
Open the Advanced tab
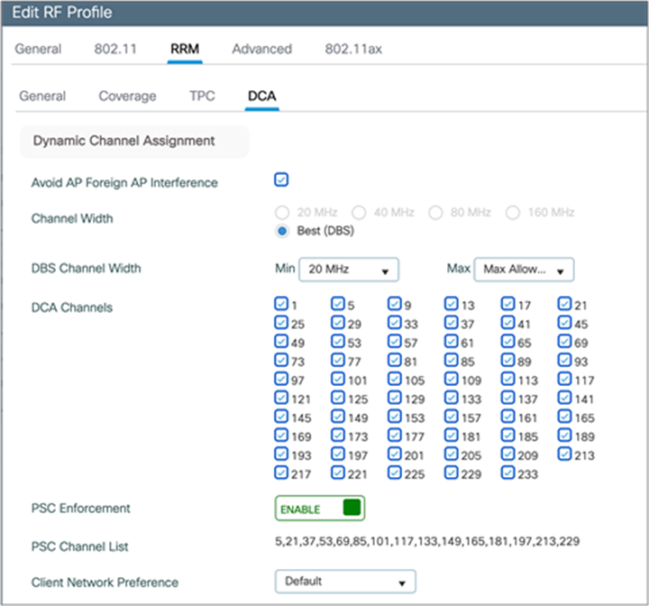[x=261, y=49]
